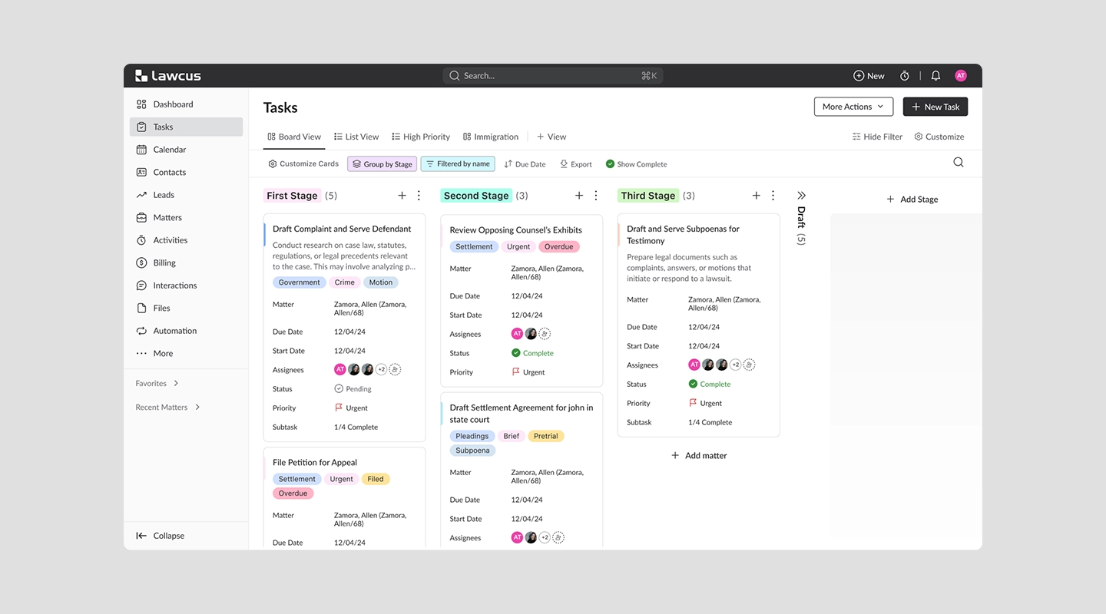Toggle Complete status on Review Opposing Counsel's Exhibits
Image resolution: width=1106 pixels, height=614 pixels.
pyautogui.click(x=532, y=353)
